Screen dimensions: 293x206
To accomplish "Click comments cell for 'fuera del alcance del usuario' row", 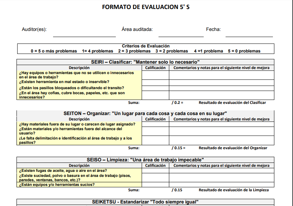I will tap(222, 131).
